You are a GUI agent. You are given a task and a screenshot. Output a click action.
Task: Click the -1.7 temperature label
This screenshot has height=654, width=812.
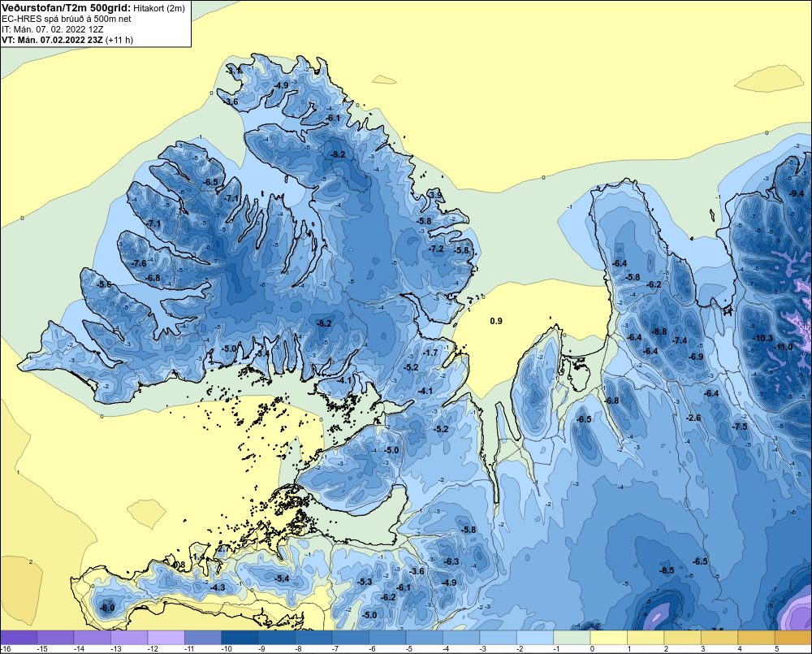pos(430,353)
